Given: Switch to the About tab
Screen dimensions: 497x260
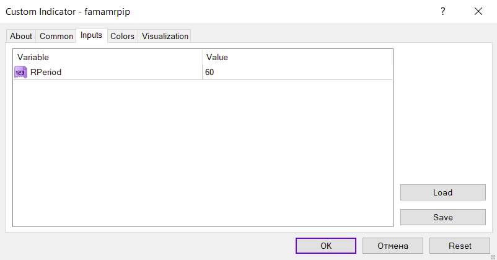Looking at the screenshot, I should click(x=21, y=36).
